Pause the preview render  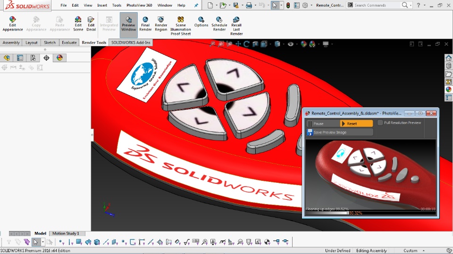[323, 123]
